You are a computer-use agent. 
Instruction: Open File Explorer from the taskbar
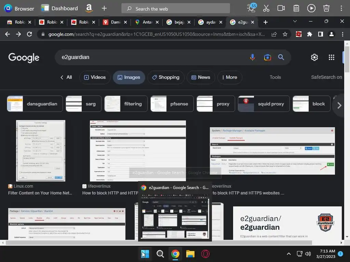click(190, 254)
